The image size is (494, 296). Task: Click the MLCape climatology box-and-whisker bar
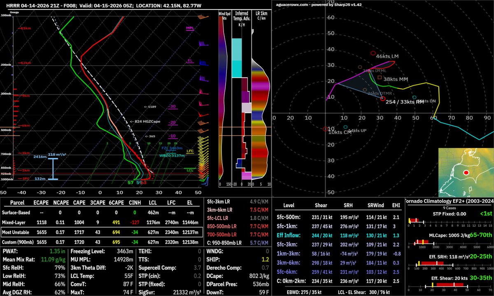click(424, 241)
